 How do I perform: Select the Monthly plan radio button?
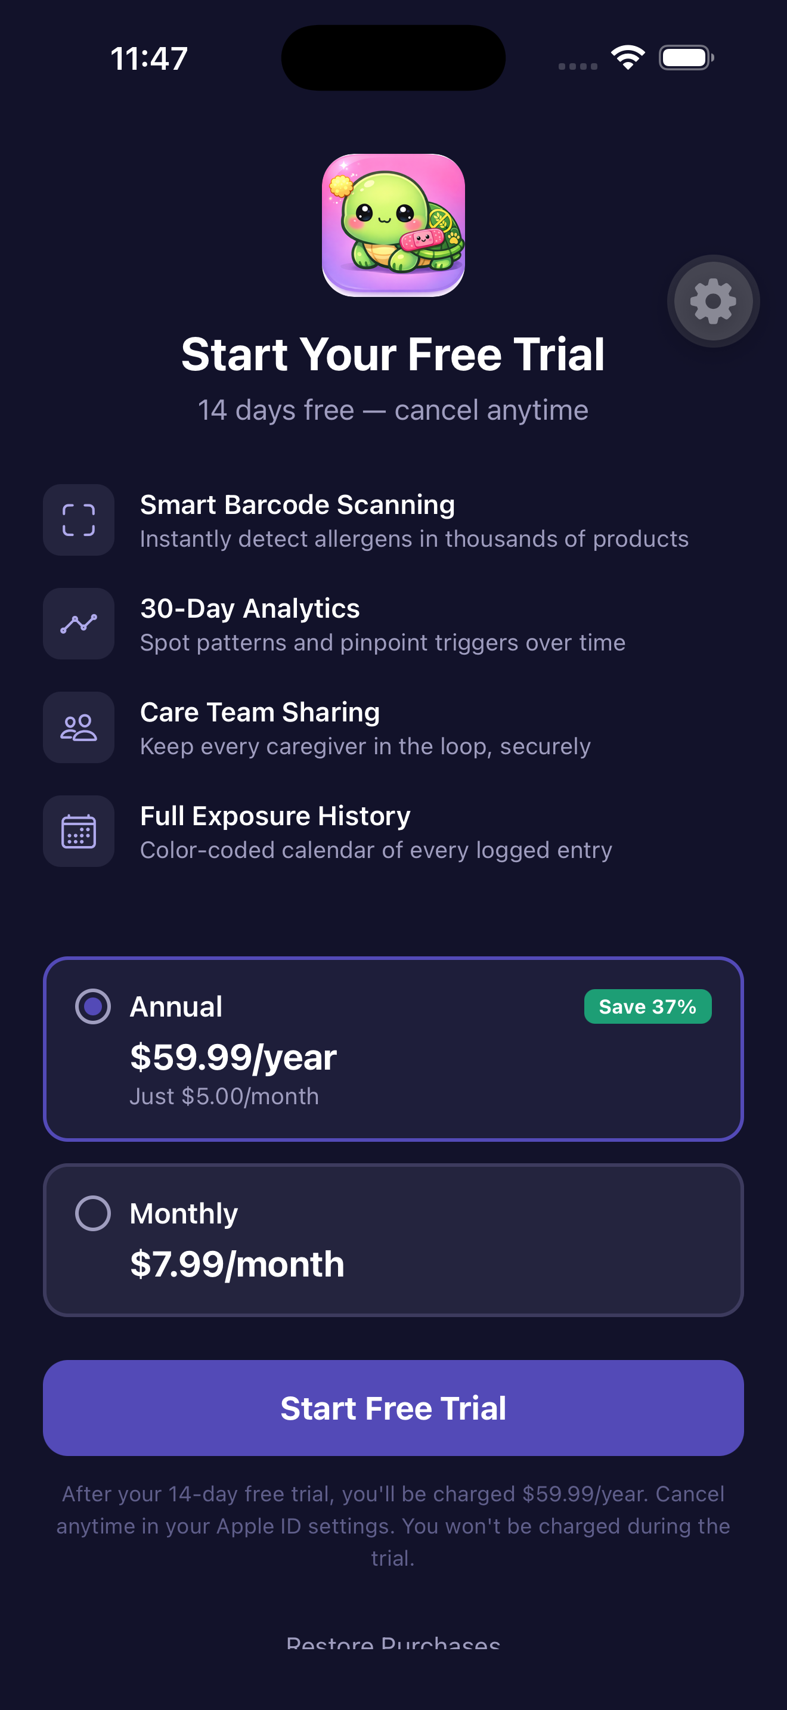[x=93, y=1213]
